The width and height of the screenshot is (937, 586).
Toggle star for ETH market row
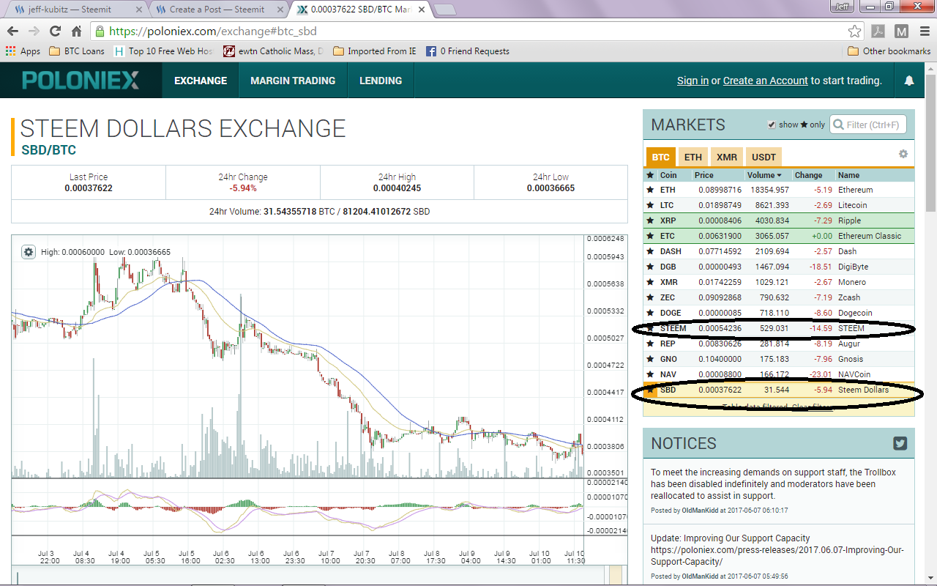(649, 190)
